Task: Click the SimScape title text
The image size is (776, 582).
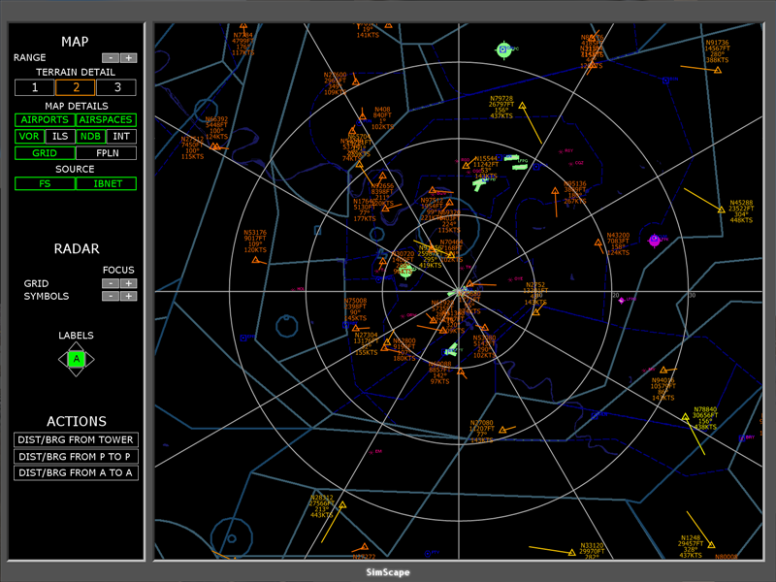Action: [388, 572]
